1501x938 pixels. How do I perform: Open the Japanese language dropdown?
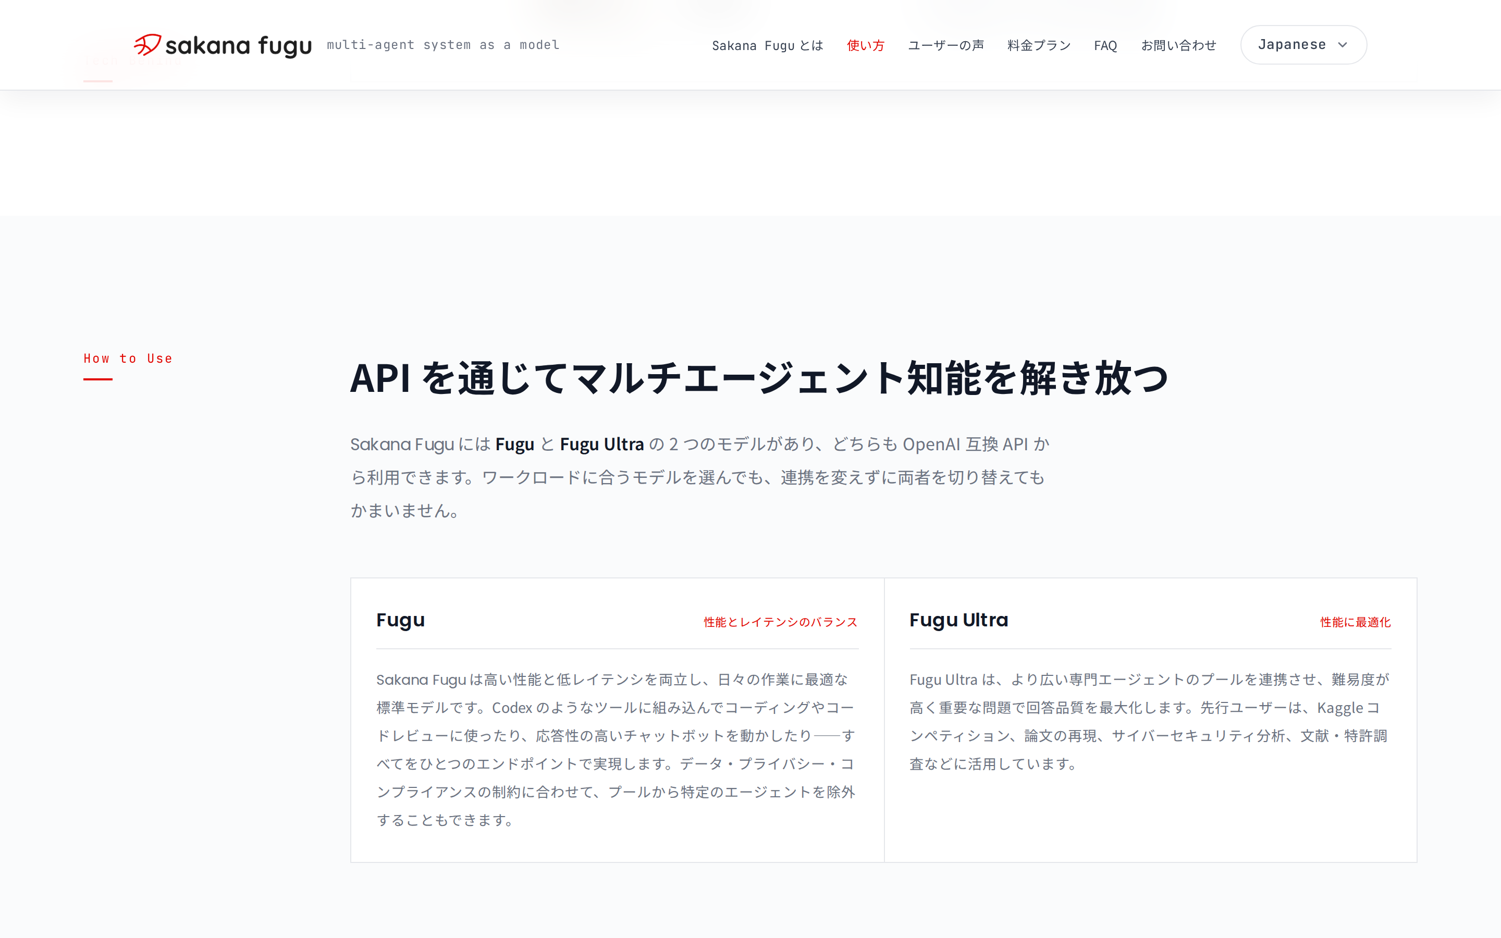(x=1303, y=45)
